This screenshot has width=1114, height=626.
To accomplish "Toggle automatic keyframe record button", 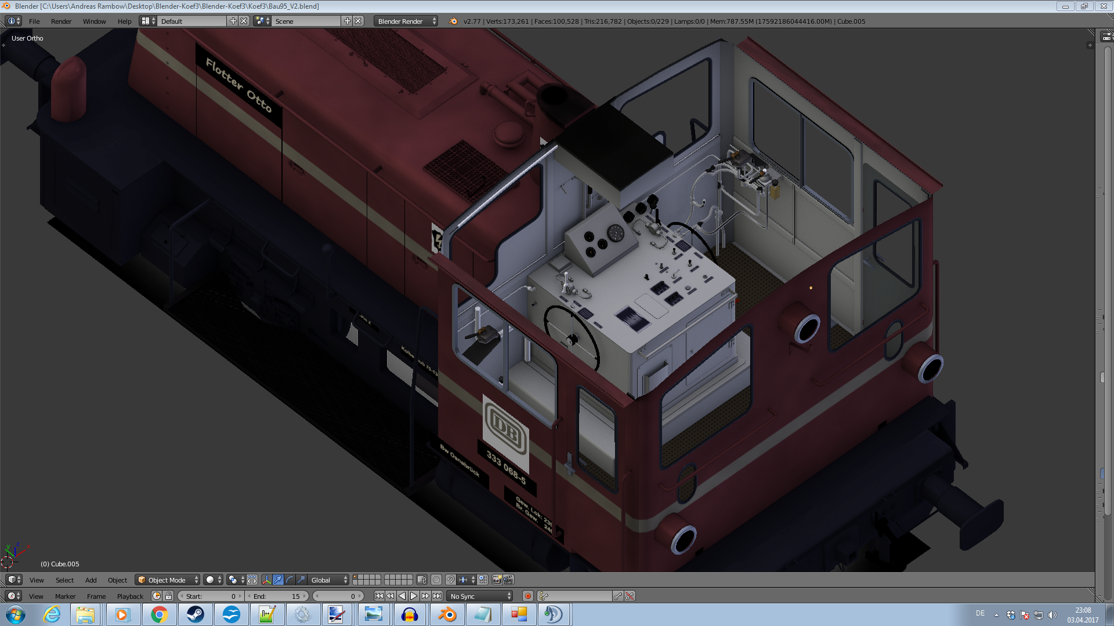I will tap(527, 596).
